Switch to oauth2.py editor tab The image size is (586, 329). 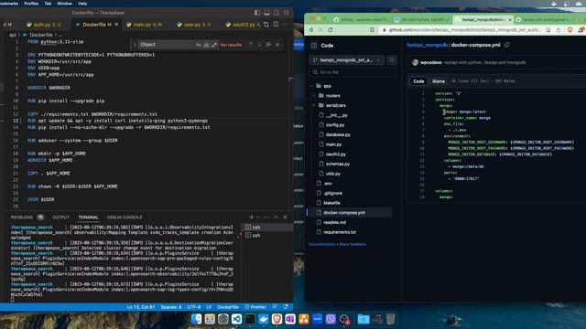[x=244, y=25]
